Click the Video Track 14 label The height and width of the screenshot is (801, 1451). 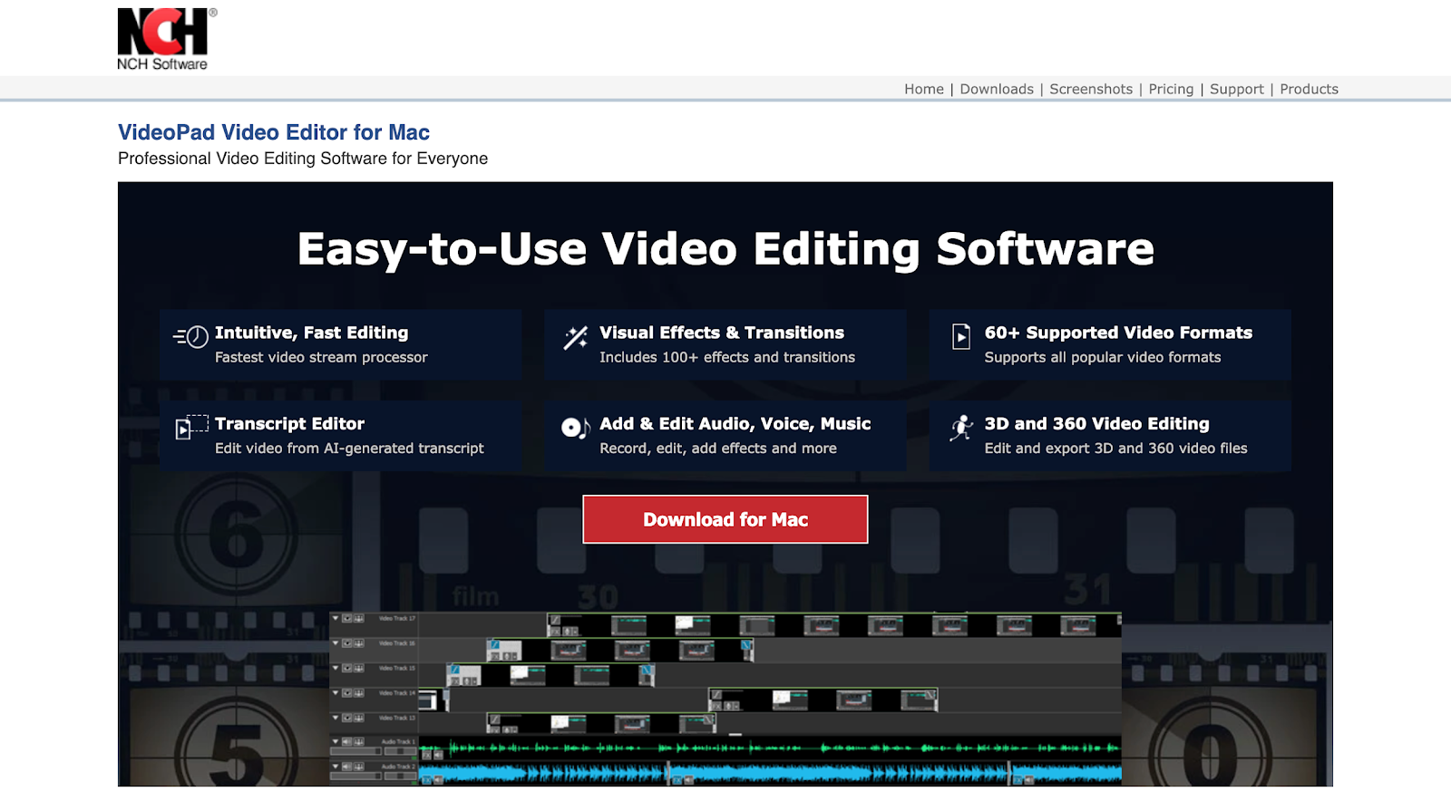(x=397, y=692)
